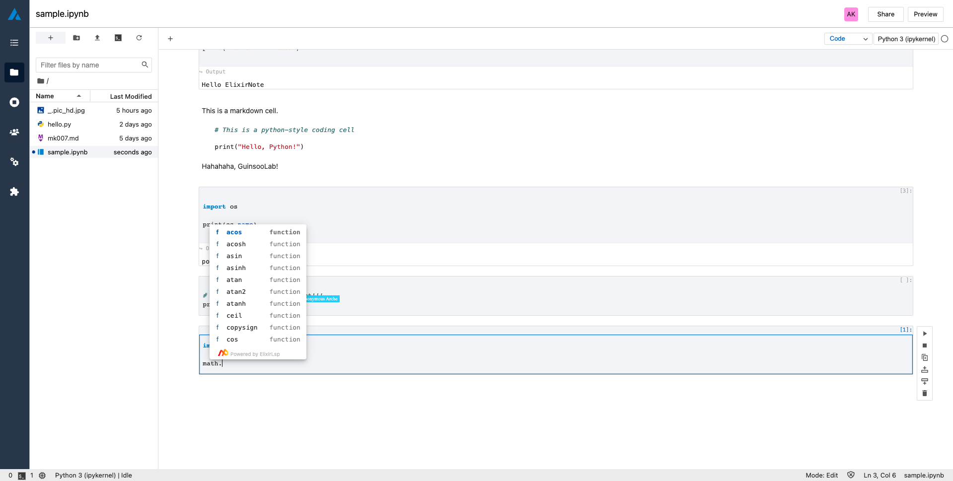This screenshot has height=481, width=953.
Task: Open the cell type Code dropdown
Action: (x=848, y=39)
